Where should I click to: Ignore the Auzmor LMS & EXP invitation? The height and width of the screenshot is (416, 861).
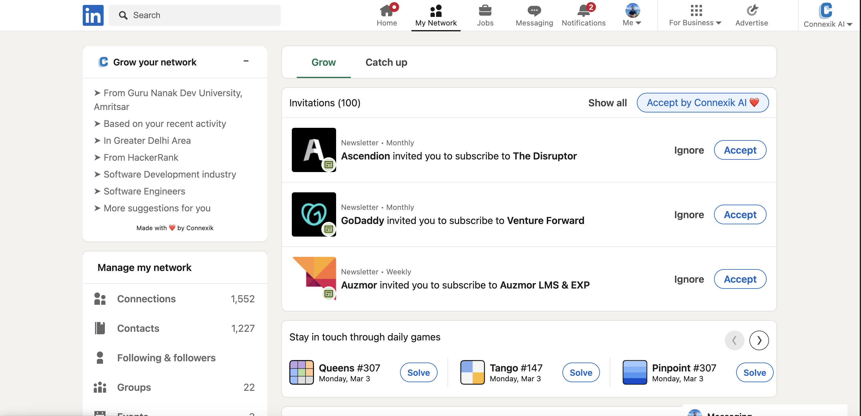click(x=689, y=279)
